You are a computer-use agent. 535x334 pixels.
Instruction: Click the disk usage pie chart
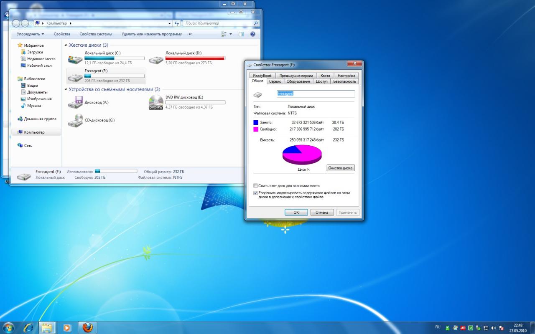pos(302,154)
